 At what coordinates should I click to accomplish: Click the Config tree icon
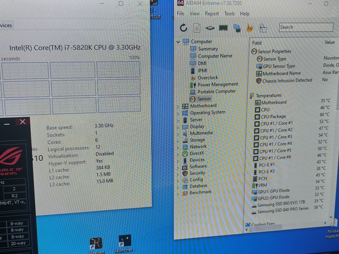[x=185, y=180]
